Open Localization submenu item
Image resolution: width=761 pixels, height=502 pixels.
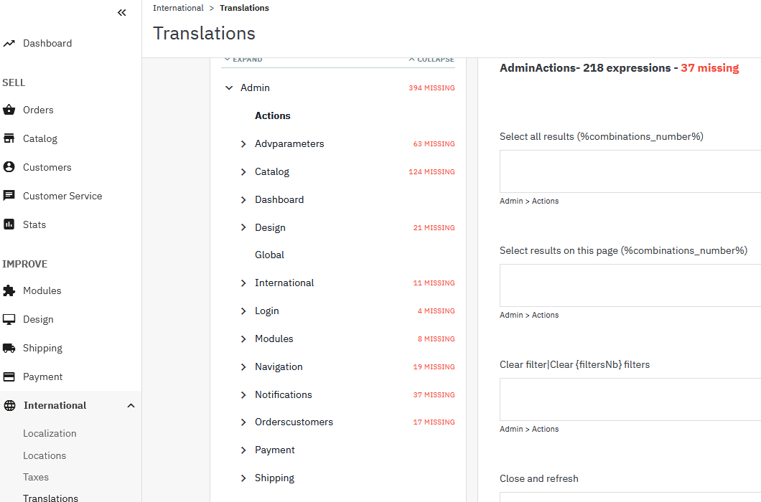tap(50, 433)
